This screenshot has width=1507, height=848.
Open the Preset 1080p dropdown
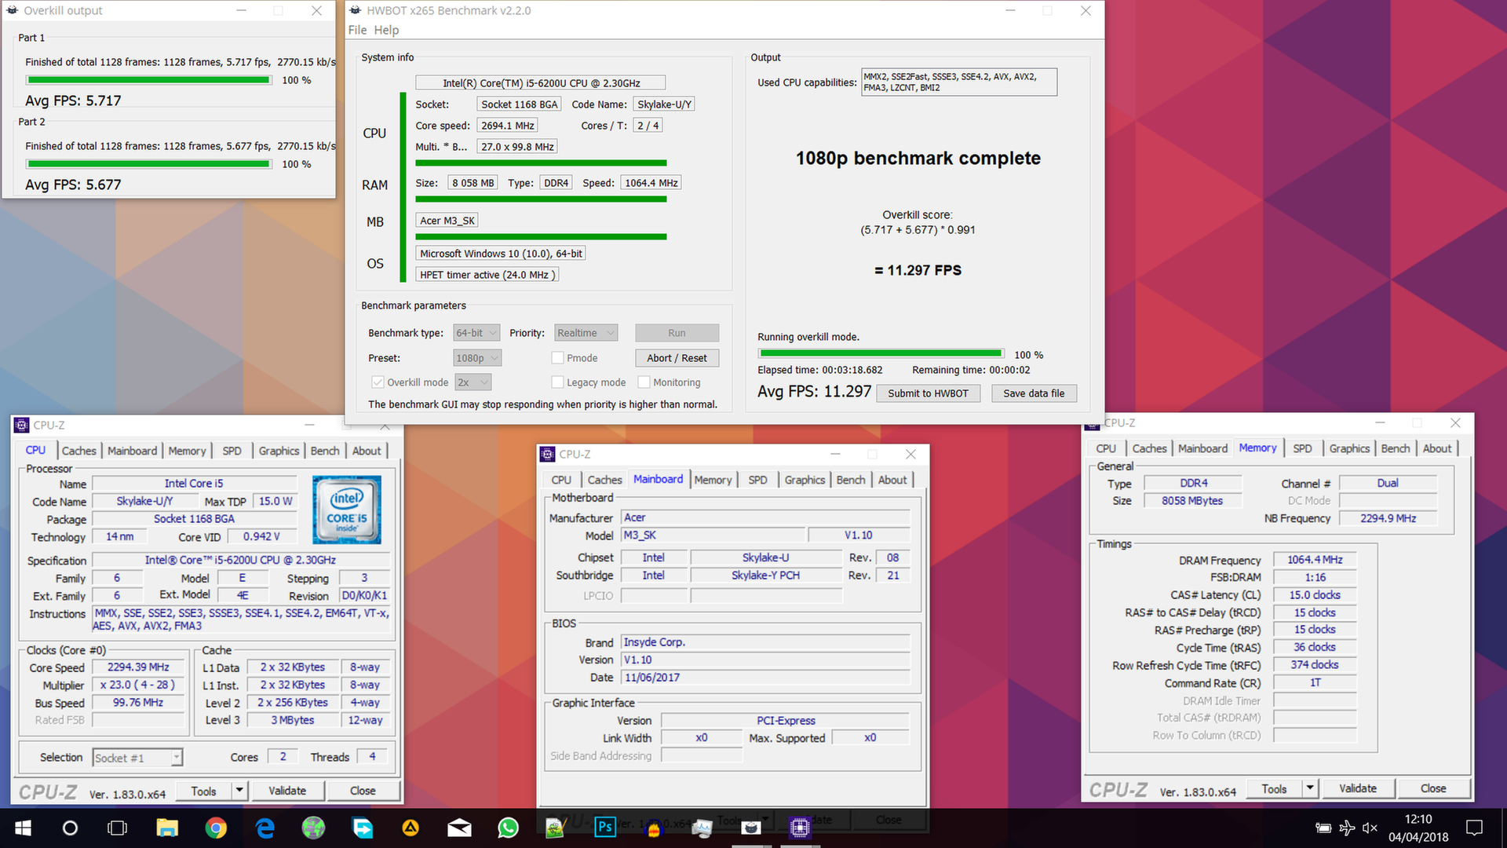point(476,358)
